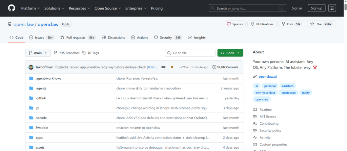Open the Platform dropdown menu
The width and height of the screenshot is (347, 151).
(30, 8)
